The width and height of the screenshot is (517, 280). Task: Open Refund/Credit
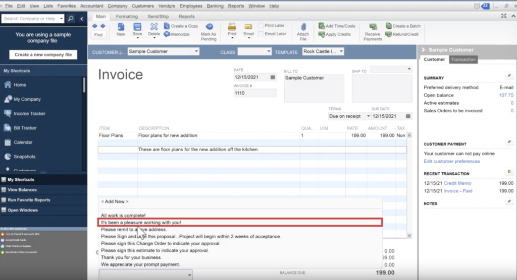click(x=402, y=34)
